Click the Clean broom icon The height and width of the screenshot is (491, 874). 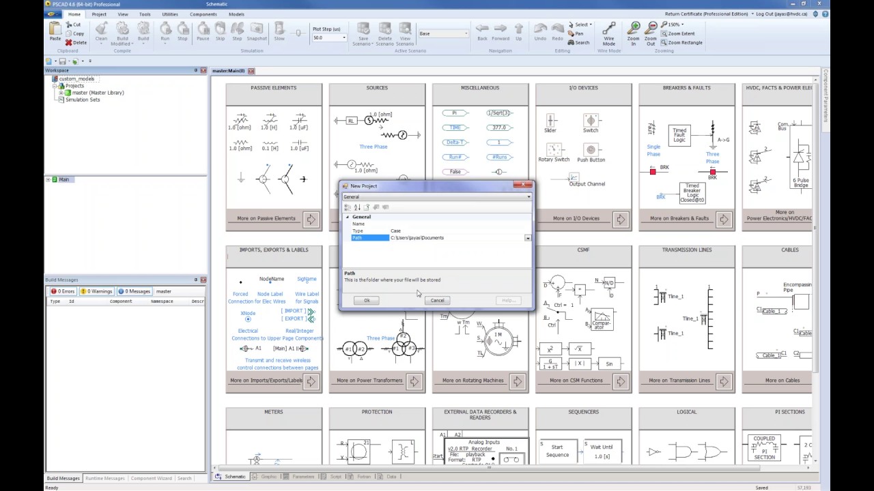(x=101, y=29)
